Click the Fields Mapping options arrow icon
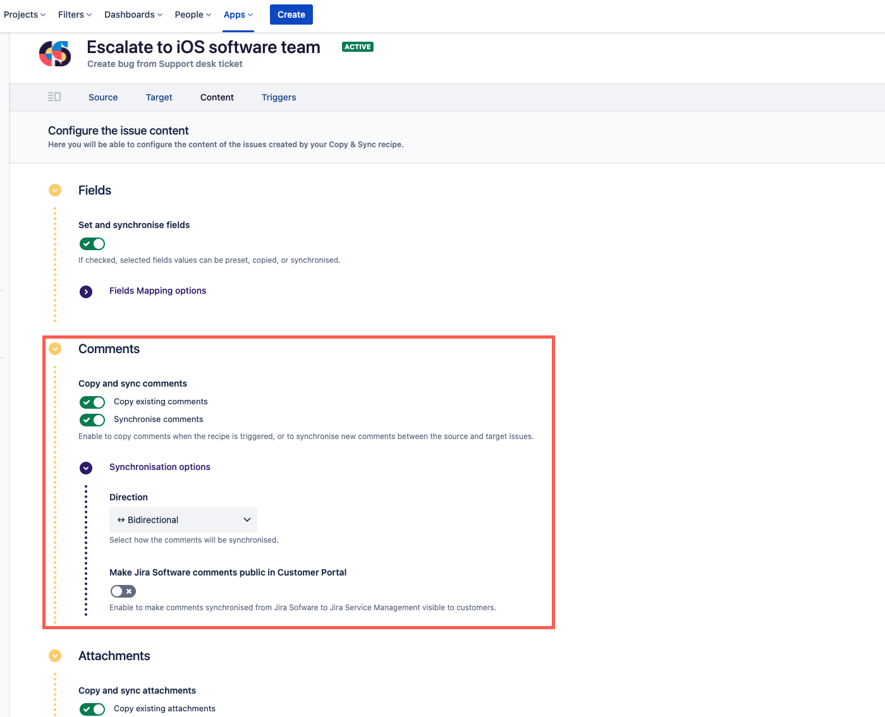The width and height of the screenshot is (885, 717). (x=86, y=291)
